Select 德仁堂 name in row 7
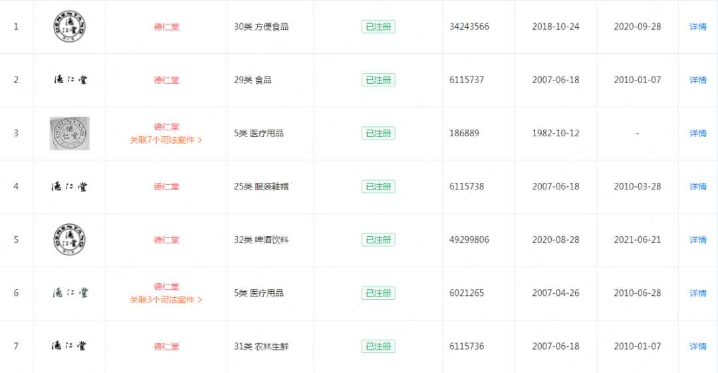Viewport: 718px width, 373px height. [x=166, y=347]
